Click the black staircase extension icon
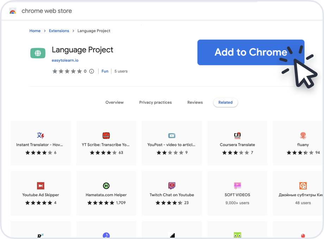 (x=172, y=235)
